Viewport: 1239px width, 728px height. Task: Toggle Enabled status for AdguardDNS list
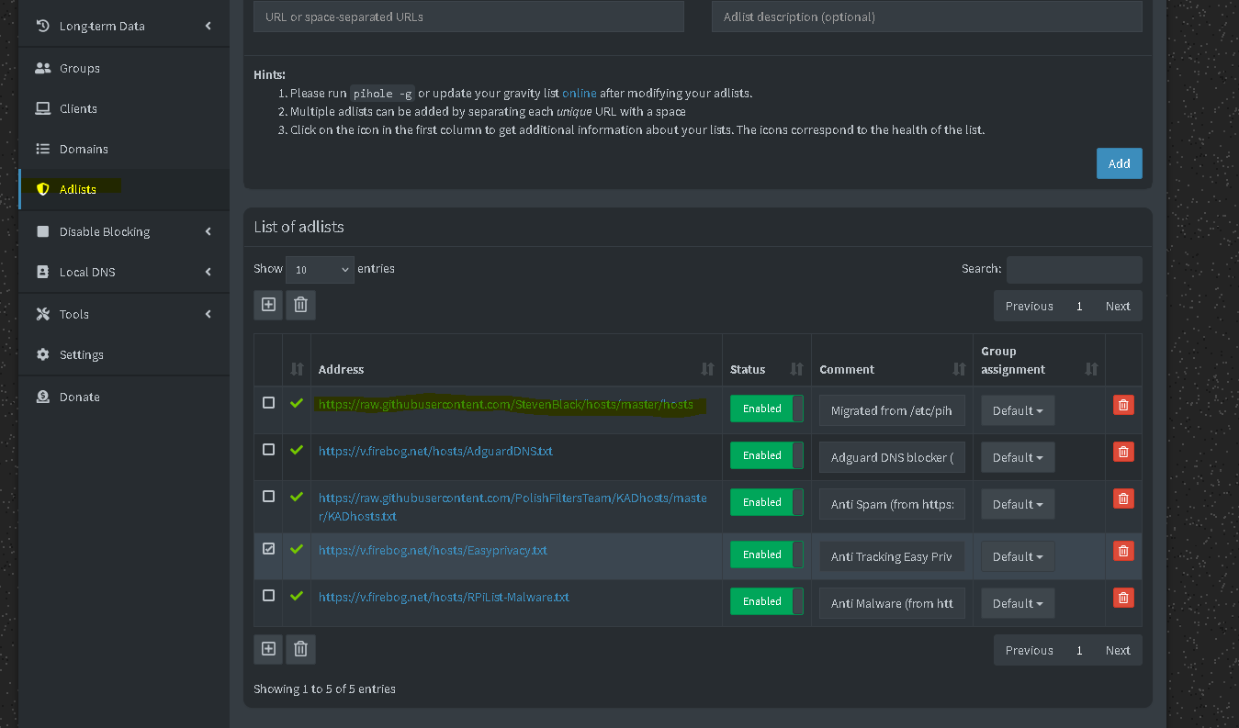point(766,456)
